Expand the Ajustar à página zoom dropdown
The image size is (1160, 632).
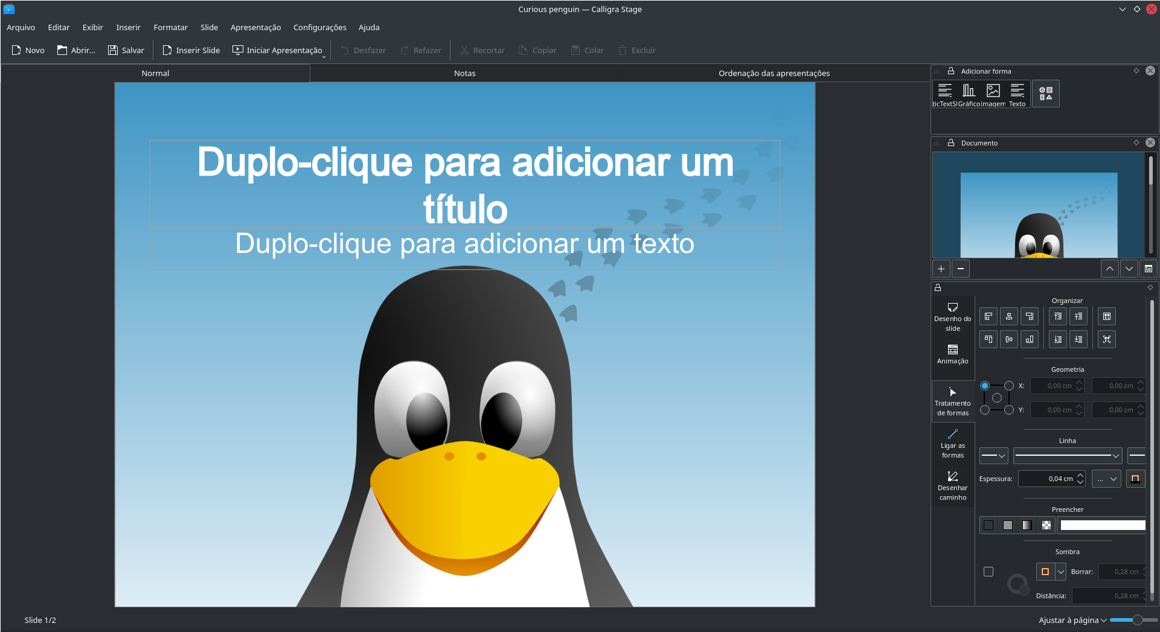[1072, 620]
